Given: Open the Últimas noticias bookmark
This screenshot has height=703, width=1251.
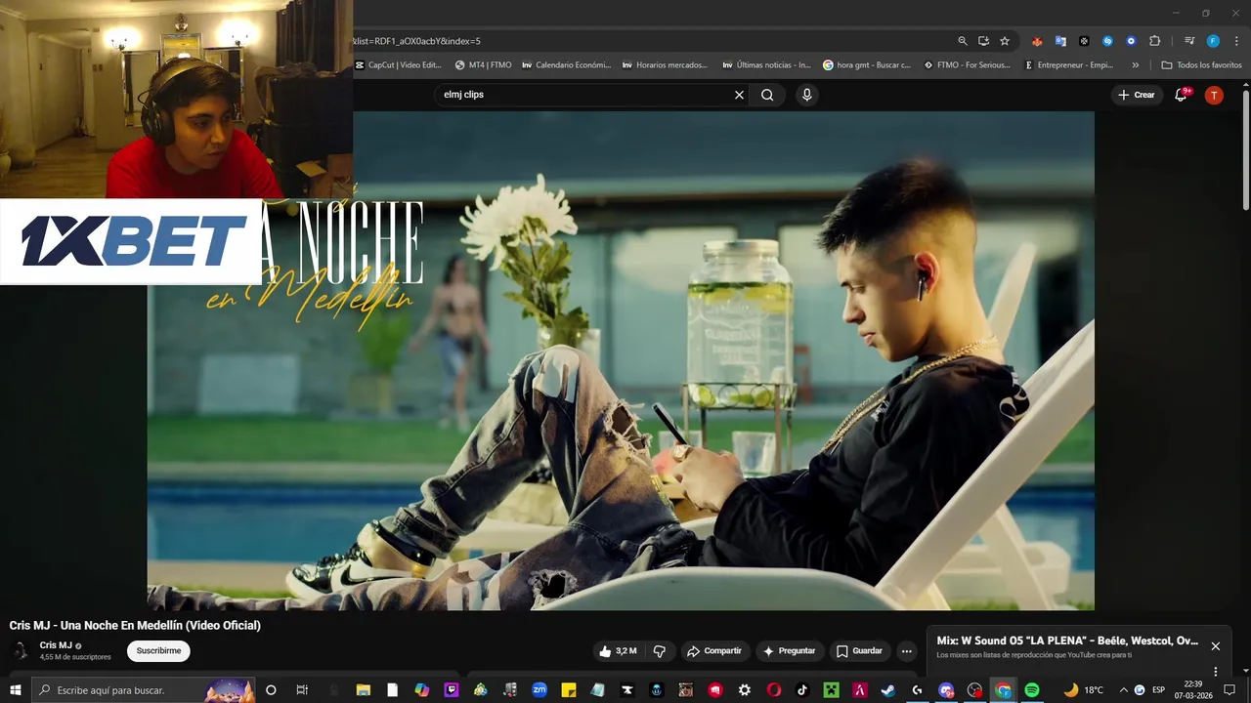Looking at the screenshot, I should coord(767,65).
